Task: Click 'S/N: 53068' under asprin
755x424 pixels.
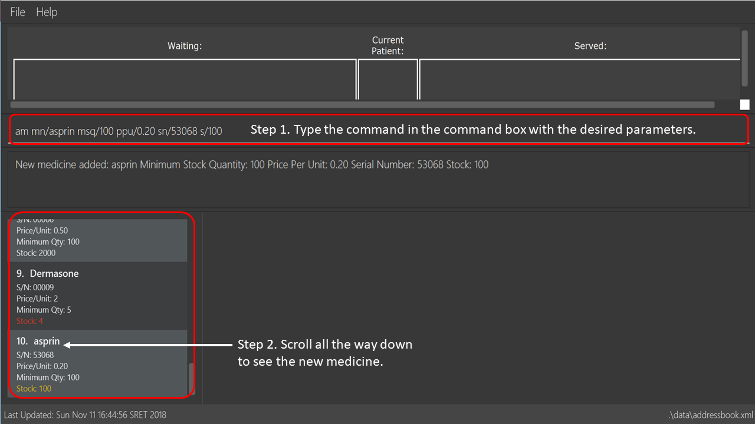Action: pyautogui.click(x=35, y=355)
